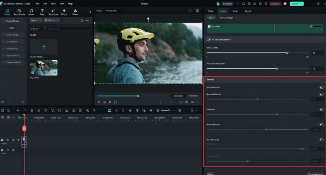Disable the AI Voice Enhancer toggle
326x175 pixels.
point(209,39)
